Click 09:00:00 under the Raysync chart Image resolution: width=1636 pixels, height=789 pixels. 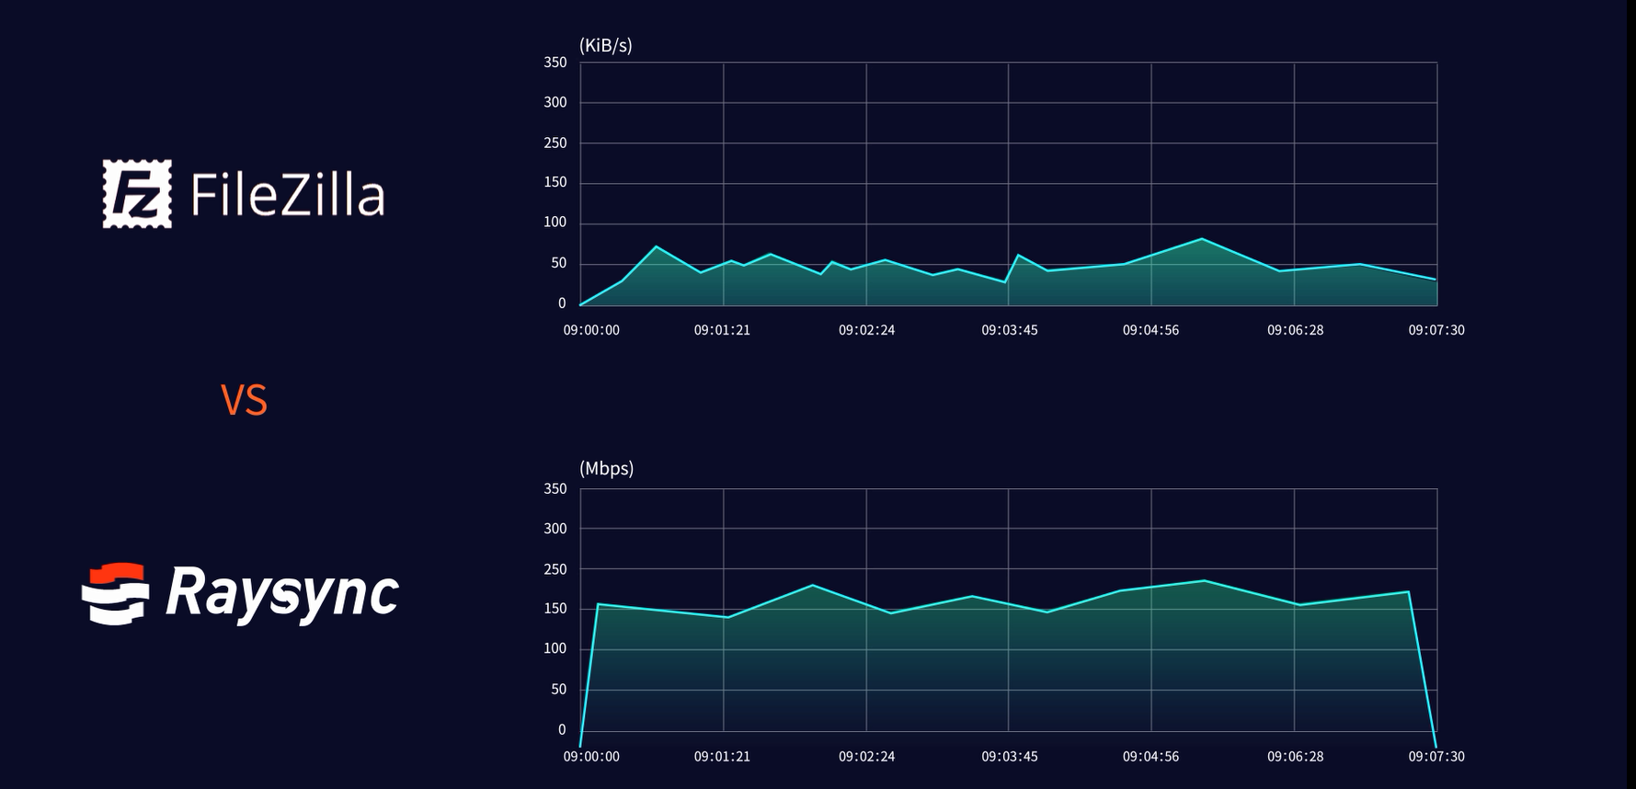(x=591, y=757)
